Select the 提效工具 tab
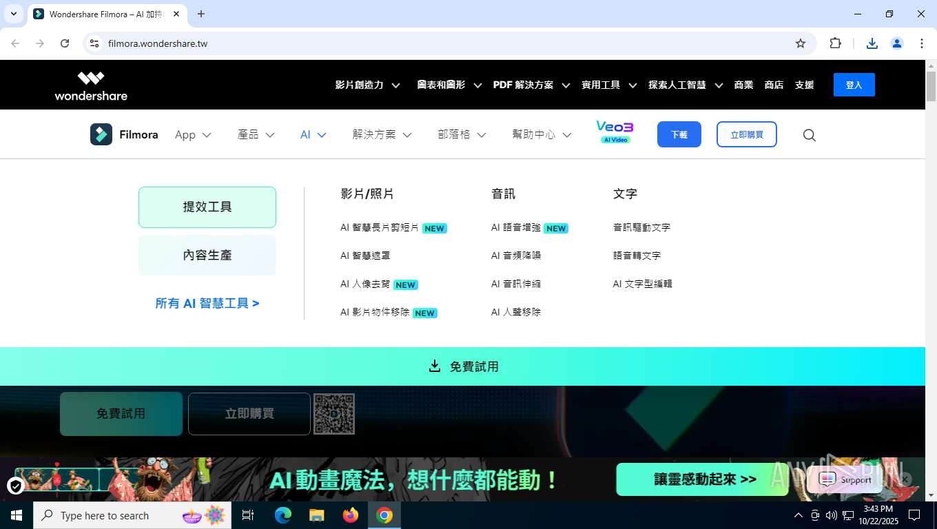Screen dimensions: 937x529 (207, 207)
